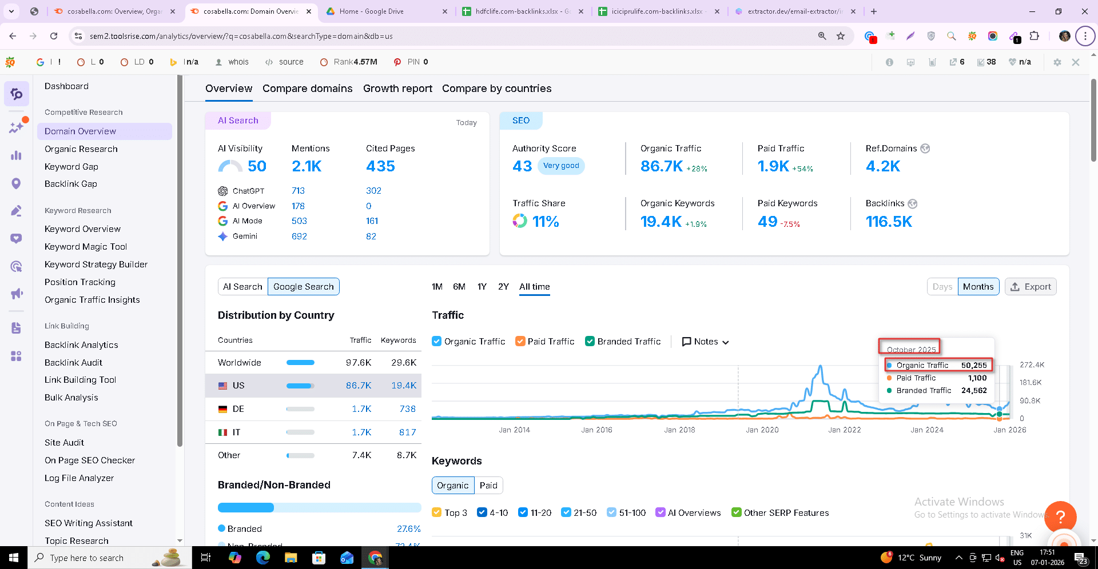Open the Local SEO pin sidebar icon
The width and height of the screenshot is (1098, 569).
tap(16, 183)
